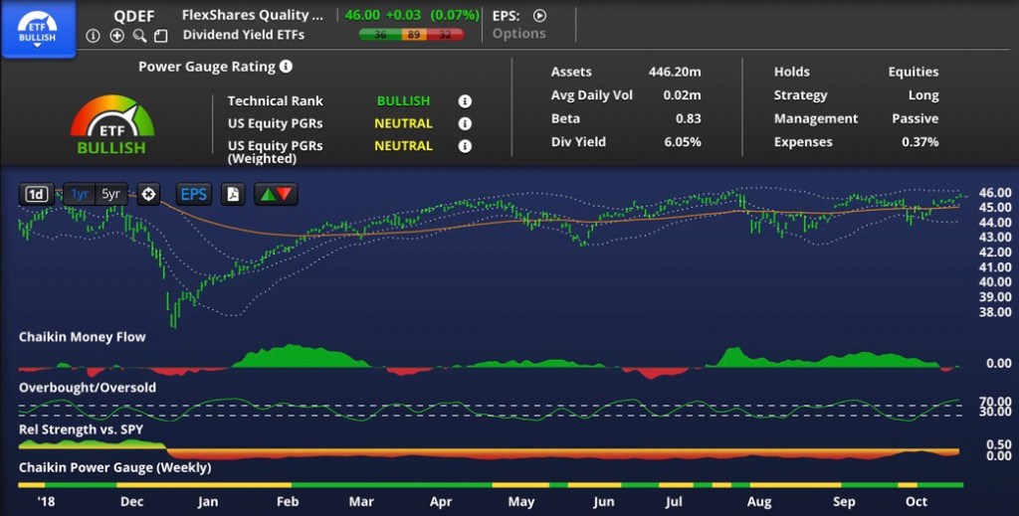Screen dimensions: 1019x516
Task: Show info for Technical Rank row
Action: click(x=465, y=101)
